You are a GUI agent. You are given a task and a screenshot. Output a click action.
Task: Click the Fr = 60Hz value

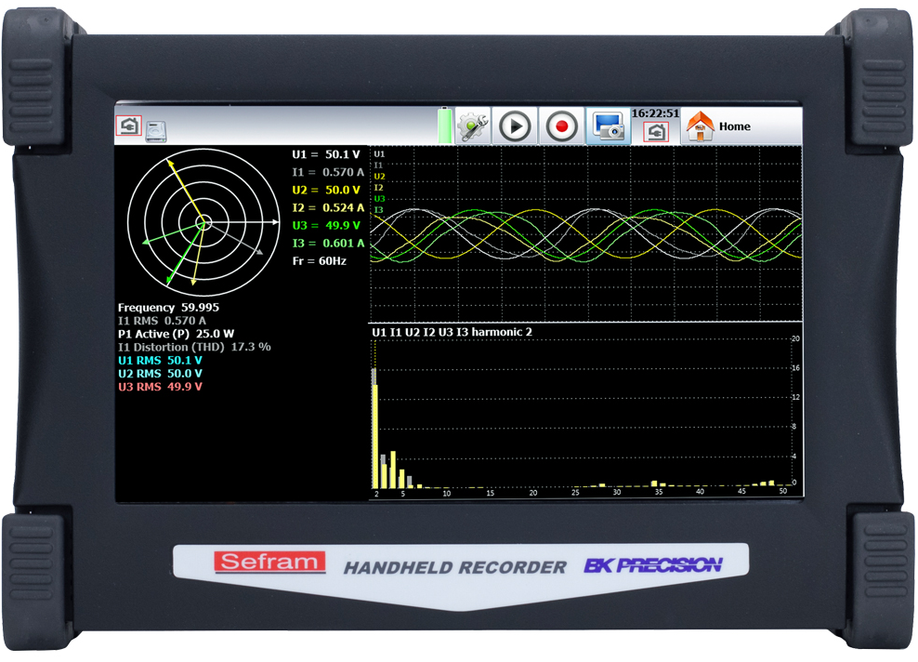[x=320, y=260]
